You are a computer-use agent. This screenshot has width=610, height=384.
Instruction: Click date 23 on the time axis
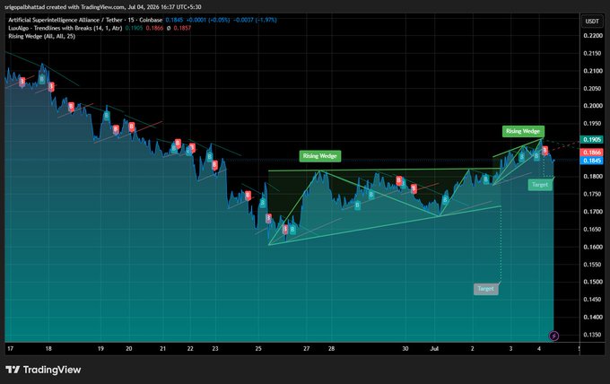point(215,349)
